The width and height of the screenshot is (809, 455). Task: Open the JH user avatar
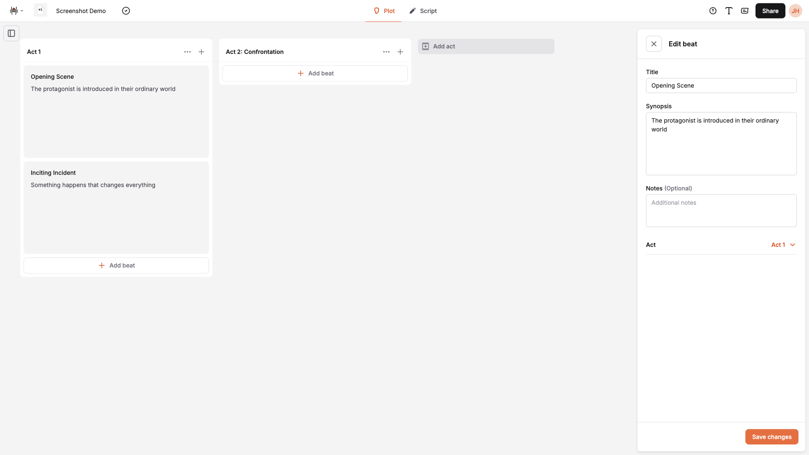[x=796, y=11]
